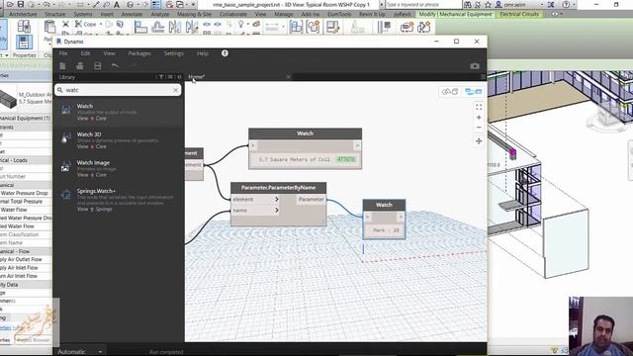Click Revit Properties ribbon icon
Viewport: 633px width, 356px height.
[24, 42]
